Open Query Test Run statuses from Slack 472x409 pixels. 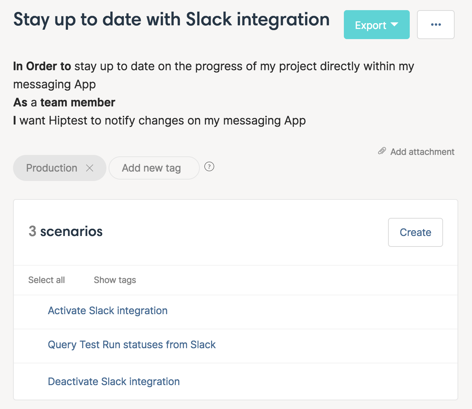(132, 345)
